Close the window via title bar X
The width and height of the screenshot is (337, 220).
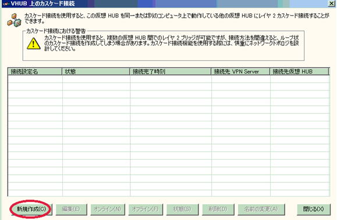point(332,3)
